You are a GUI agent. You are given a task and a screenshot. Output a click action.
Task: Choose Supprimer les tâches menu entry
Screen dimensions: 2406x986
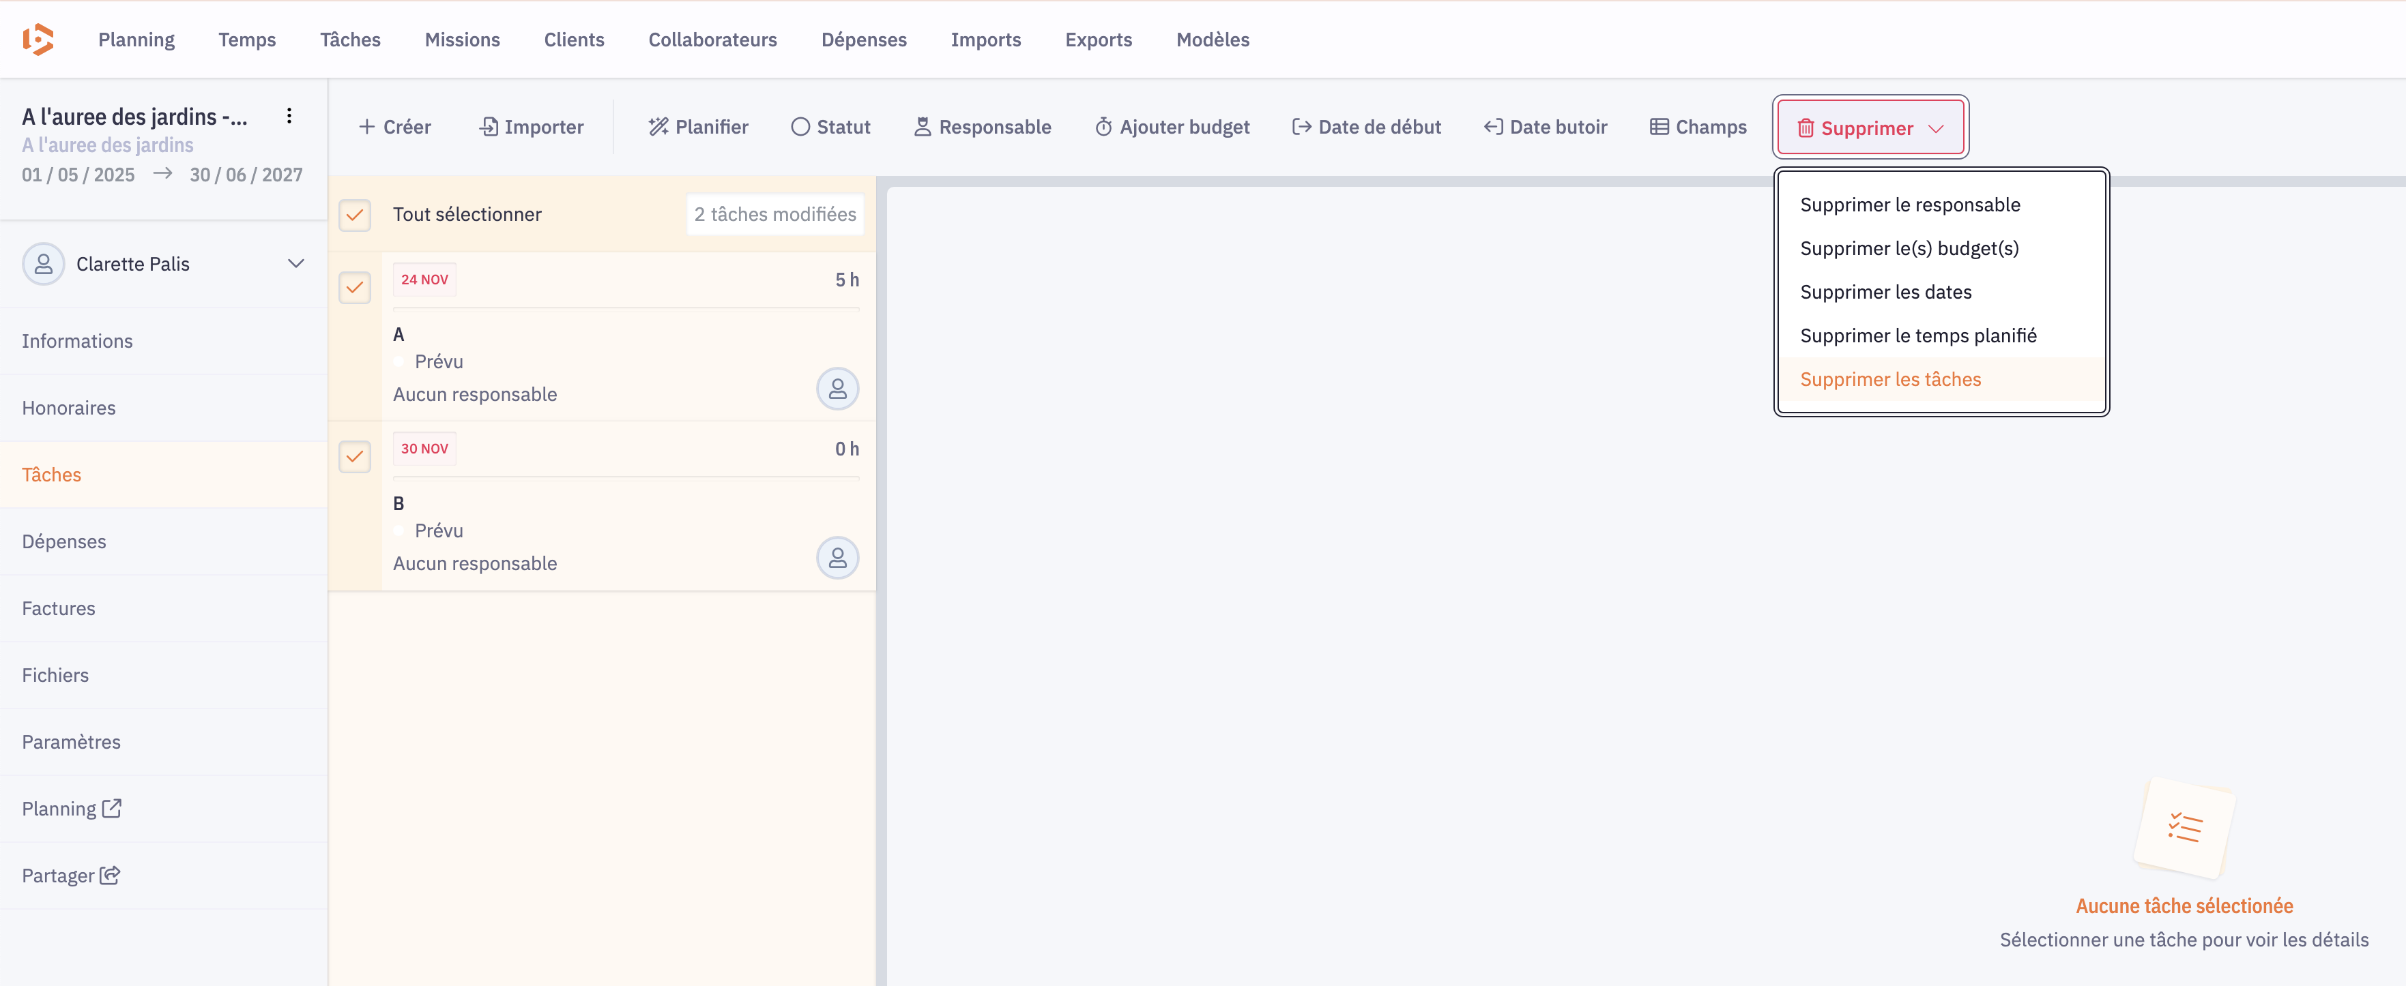(1889, 379)
